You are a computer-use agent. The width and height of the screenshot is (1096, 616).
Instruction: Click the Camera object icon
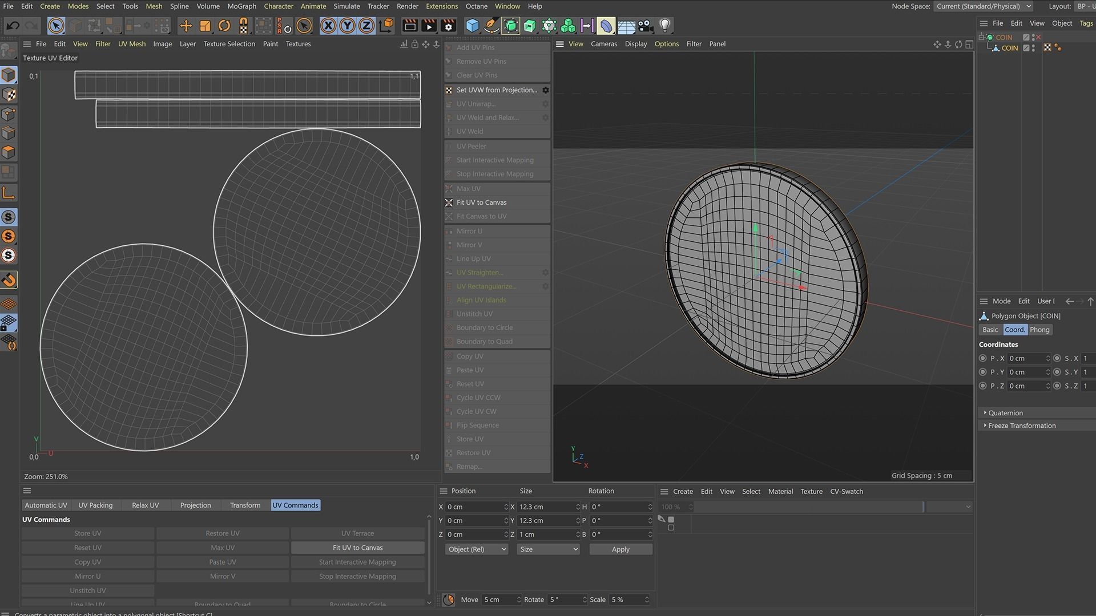click(x=645, y=26)
